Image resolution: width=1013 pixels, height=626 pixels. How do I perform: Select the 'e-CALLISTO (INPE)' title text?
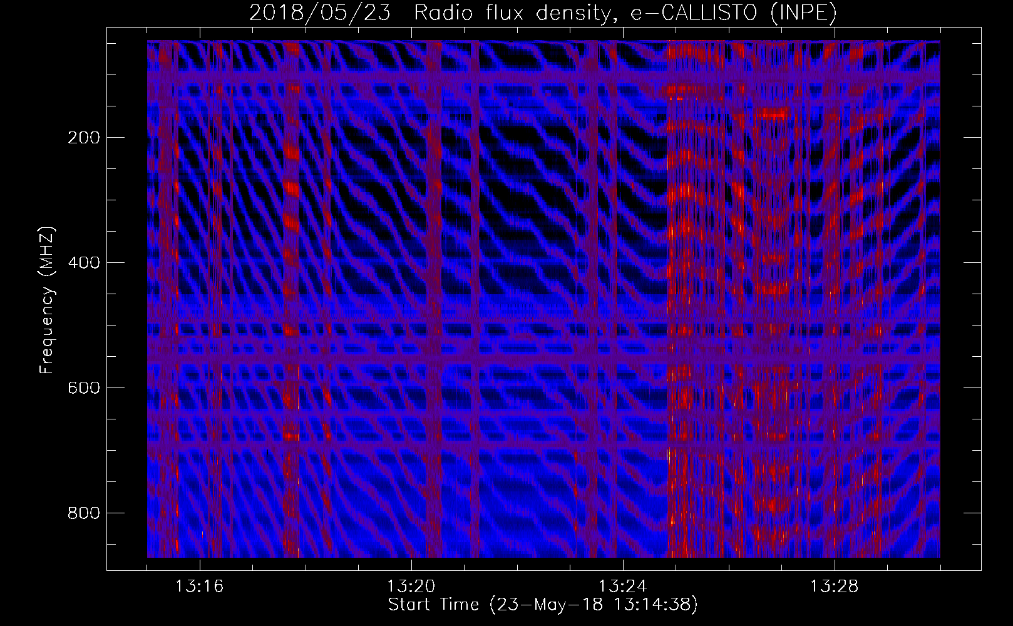pyautogui.click(x=734, y=13)
